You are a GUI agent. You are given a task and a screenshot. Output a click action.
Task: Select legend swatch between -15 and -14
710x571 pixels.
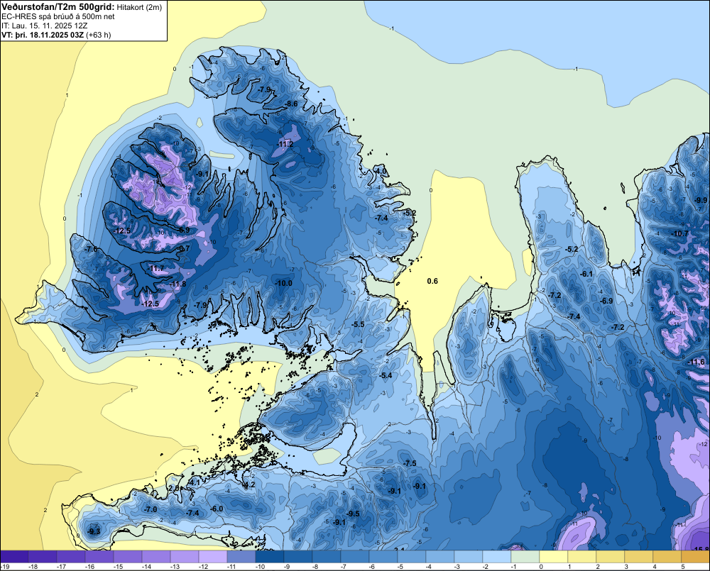click(x=128, y=557)
